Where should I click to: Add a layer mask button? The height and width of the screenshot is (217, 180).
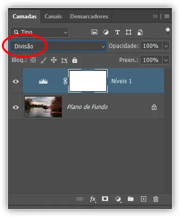[105, 199]
